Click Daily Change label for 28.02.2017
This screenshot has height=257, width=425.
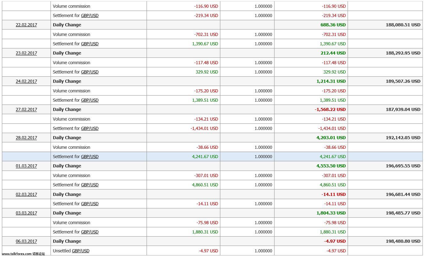67,138
